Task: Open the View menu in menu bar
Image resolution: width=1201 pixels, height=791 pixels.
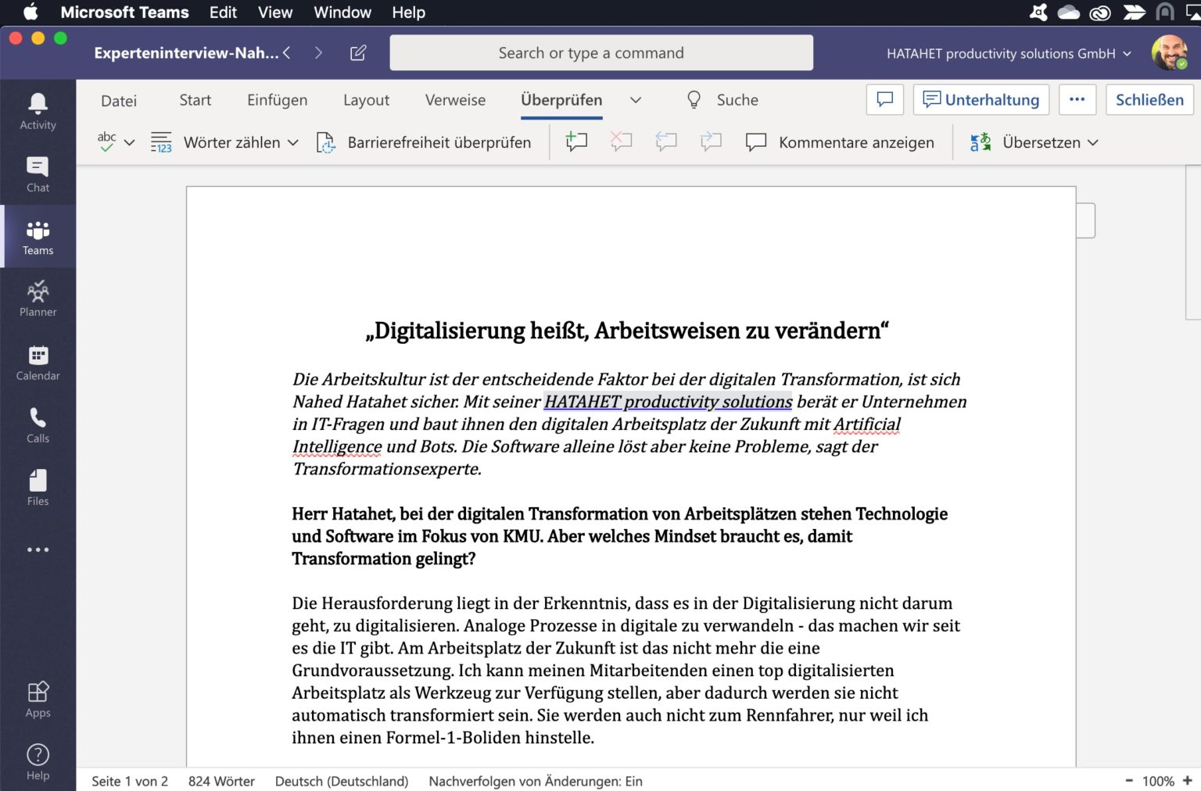Action: [275, 13]
